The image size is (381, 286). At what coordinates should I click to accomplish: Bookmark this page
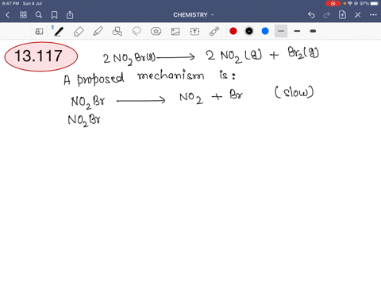point(54,15)
